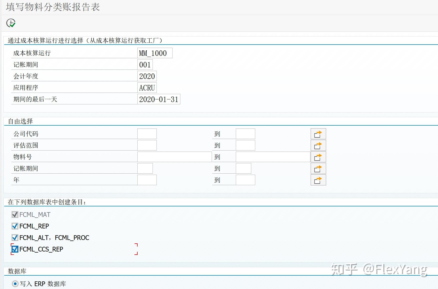Toggle the FCML_REP checkbox

(x=15, y=226)
